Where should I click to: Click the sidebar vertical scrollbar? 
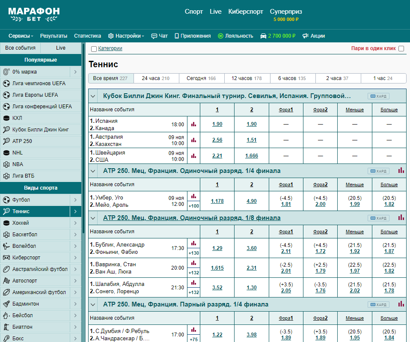[x=83, y=139]
